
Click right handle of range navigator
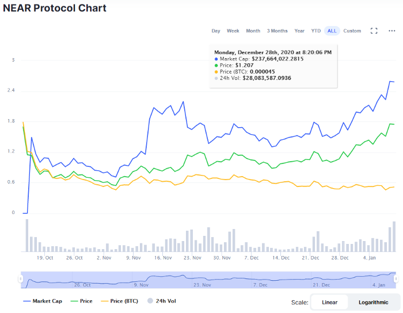(397, 279)
